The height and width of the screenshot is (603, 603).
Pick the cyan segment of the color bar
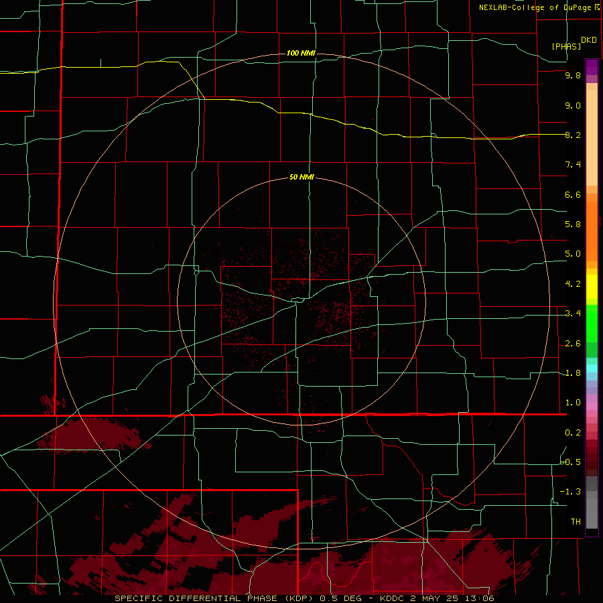coord(592,368)
